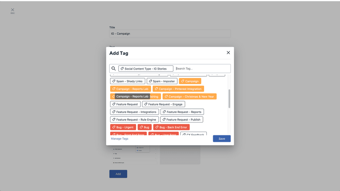Select the Feature Request - Engage tag
This screenshot has height=191, width=340.
pos(164,104)
